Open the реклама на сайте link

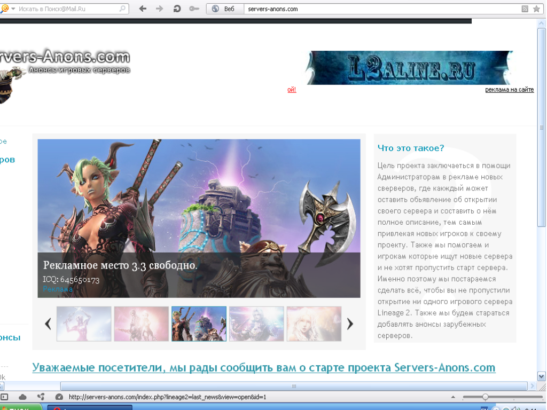509,90
